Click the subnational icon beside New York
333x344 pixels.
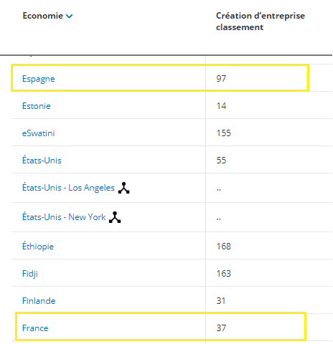click(x=115, y=217)
